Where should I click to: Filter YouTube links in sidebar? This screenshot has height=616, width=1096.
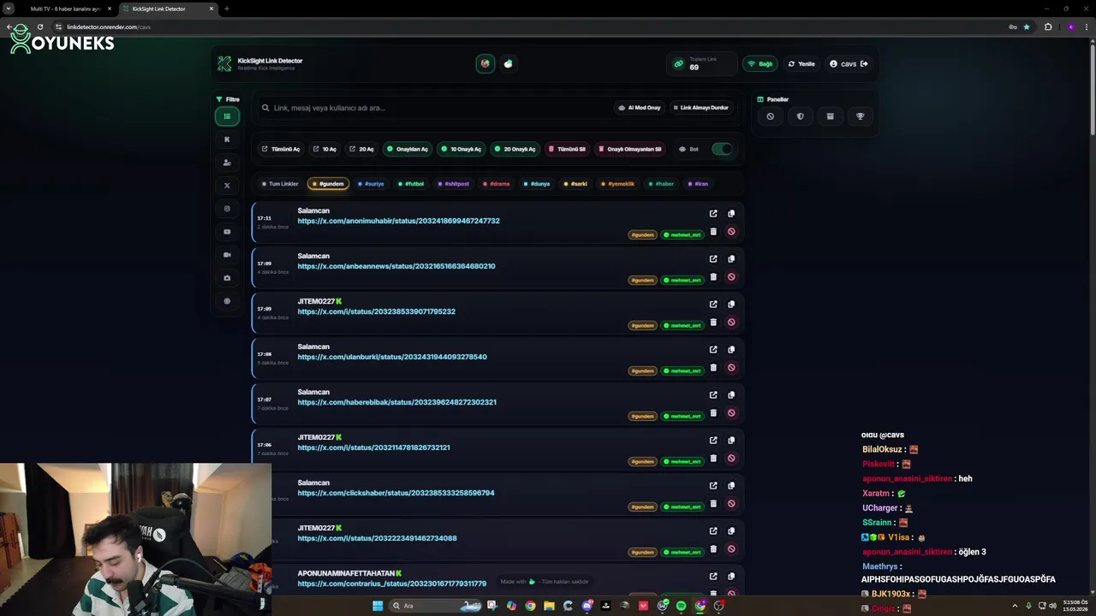[x=227, y=232]
